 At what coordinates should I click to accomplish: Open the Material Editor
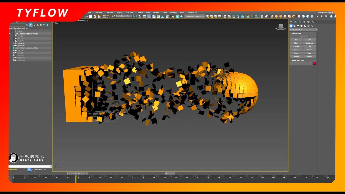coord(167,16)
